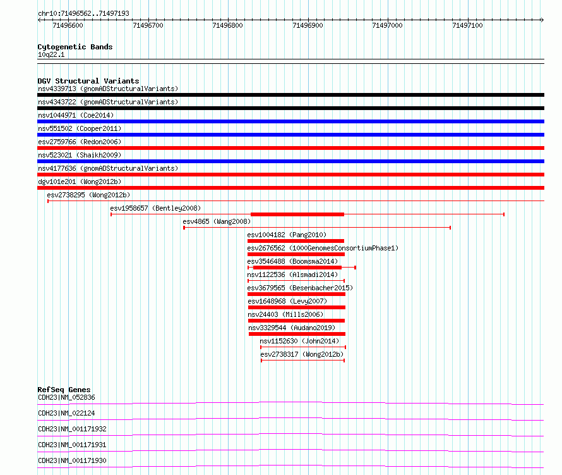Click the red bar under nsv3329544 (Audano2019)
The height and width of the screenshot is (475, 562).
tap(297, 334)
